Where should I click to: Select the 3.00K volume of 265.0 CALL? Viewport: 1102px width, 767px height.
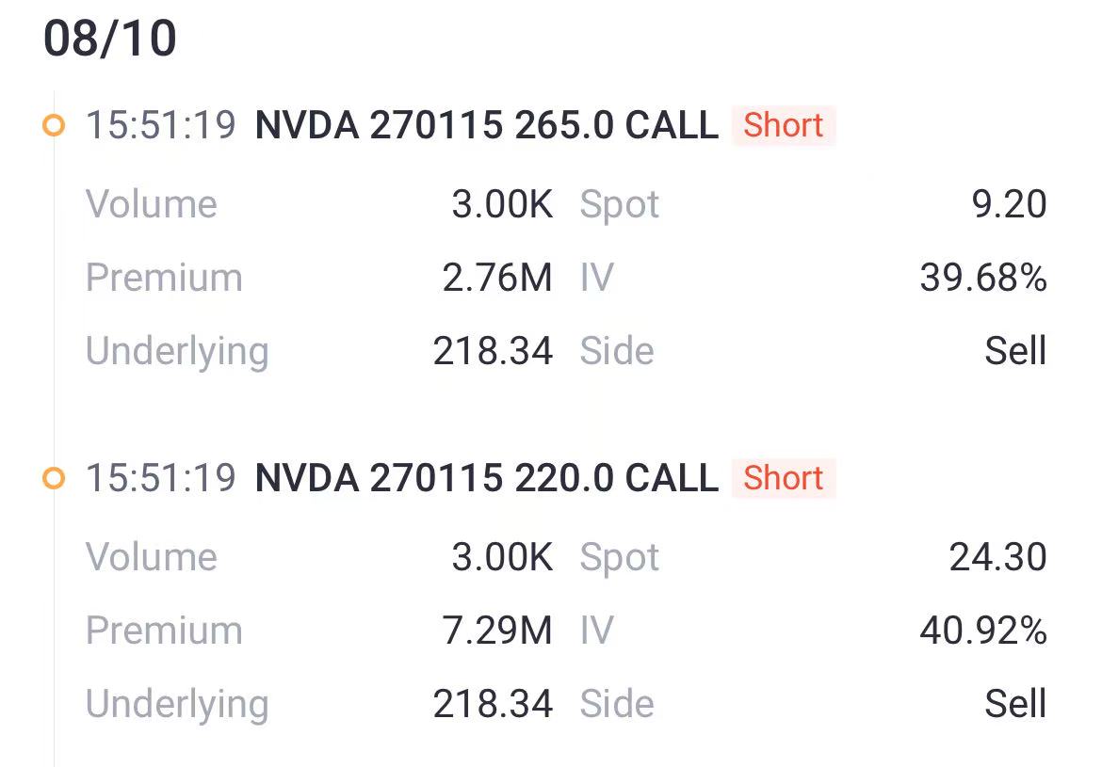pos(502,204)
